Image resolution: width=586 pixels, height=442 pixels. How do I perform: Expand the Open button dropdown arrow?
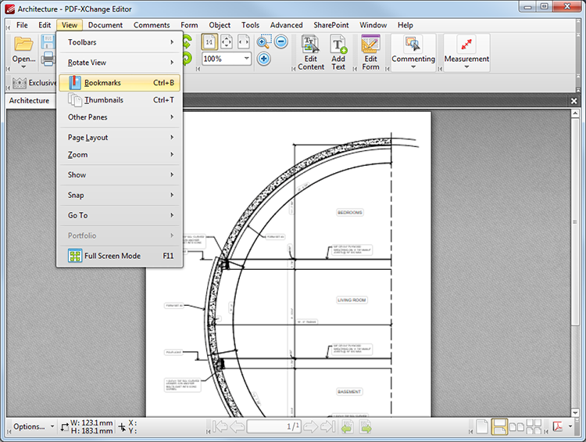tap(23, 67)
